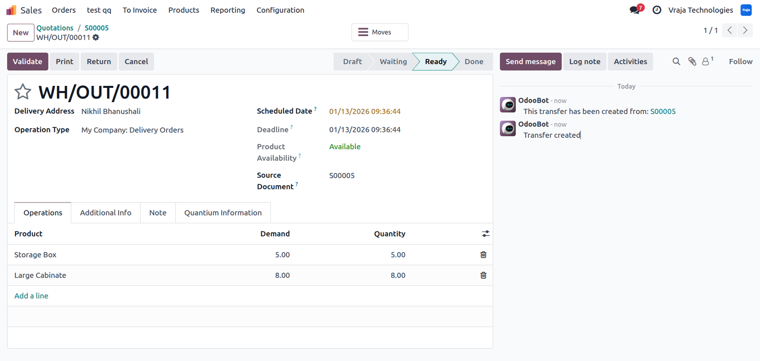This screenshot has width=760, height=361.
Task: Open the attachments paperclip icon
Action: point(692,61)
